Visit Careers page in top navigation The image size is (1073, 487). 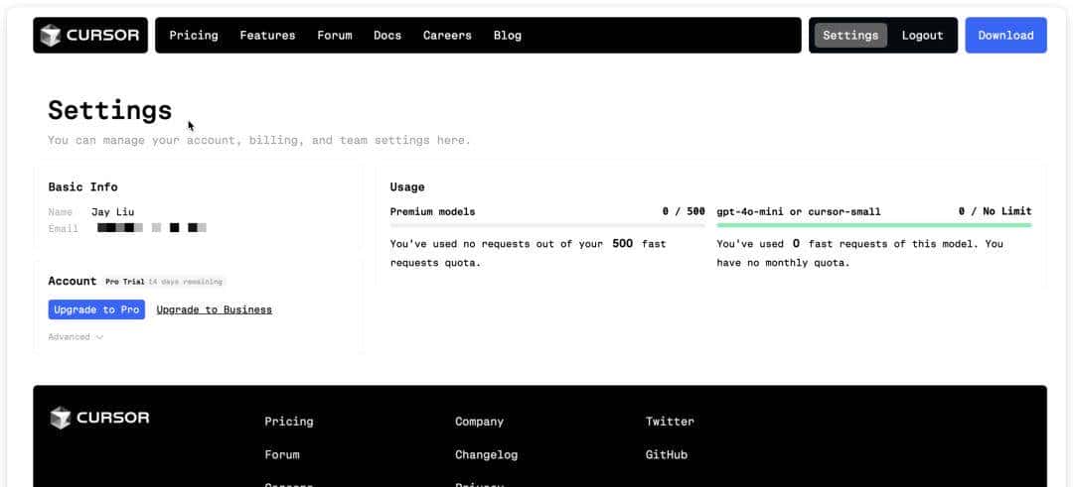tap(447, 36)
